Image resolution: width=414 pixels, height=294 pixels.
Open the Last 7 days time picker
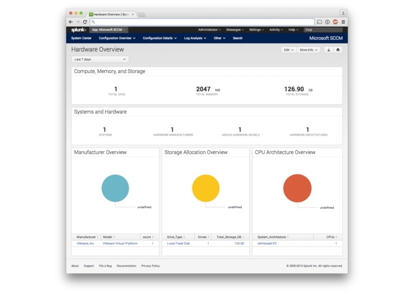[x=100, y=60]
